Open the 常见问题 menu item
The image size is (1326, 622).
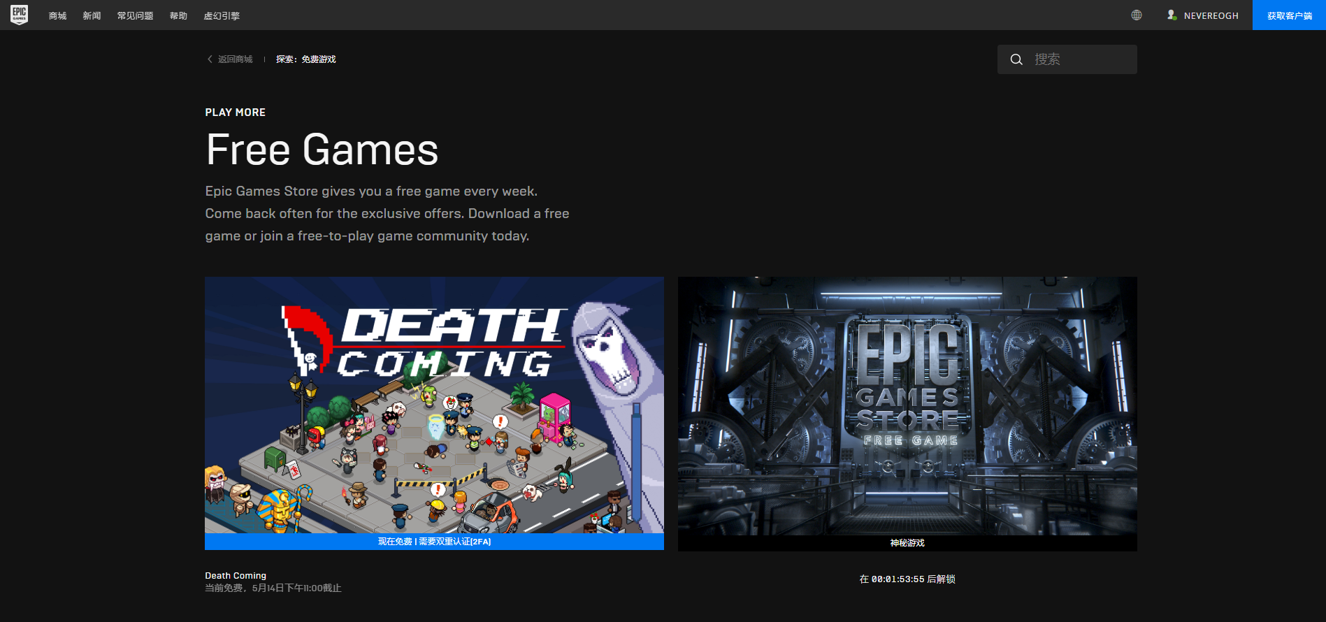(135, 15)
